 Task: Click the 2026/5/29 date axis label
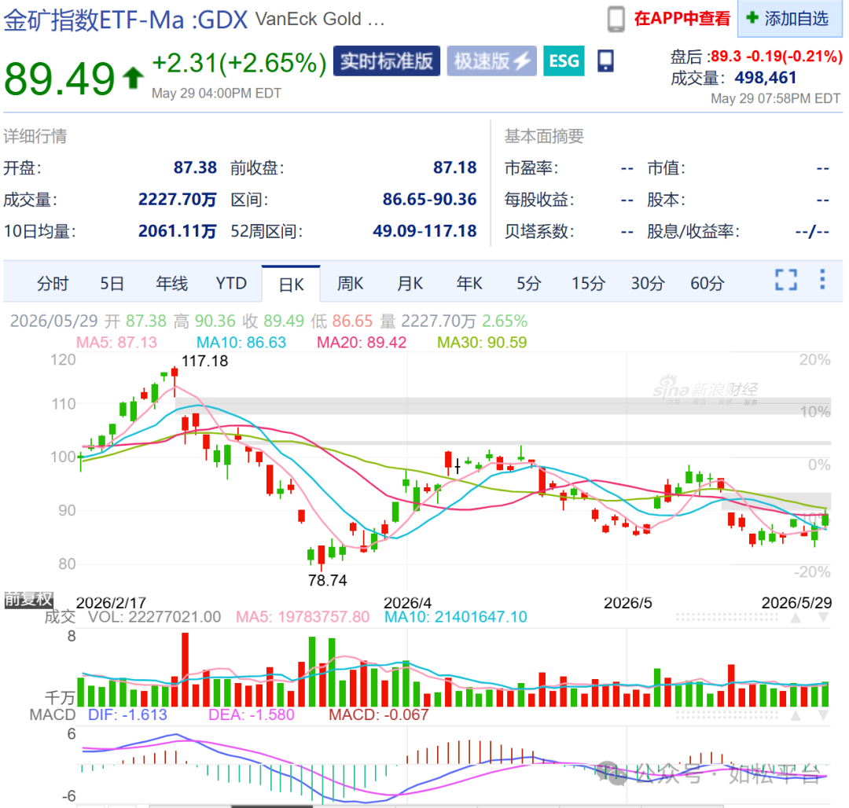[796, 603]
